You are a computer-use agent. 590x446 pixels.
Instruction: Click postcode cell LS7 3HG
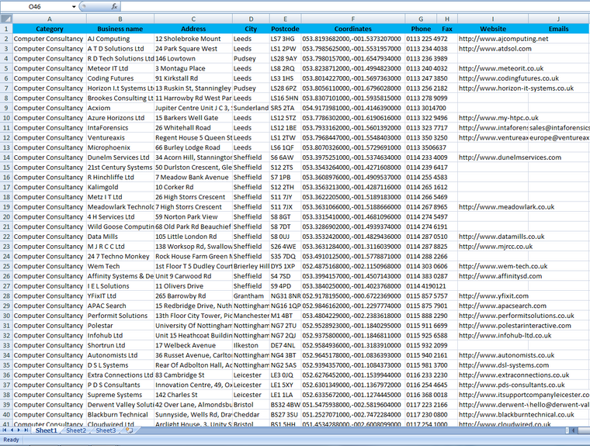coord(285,39)
